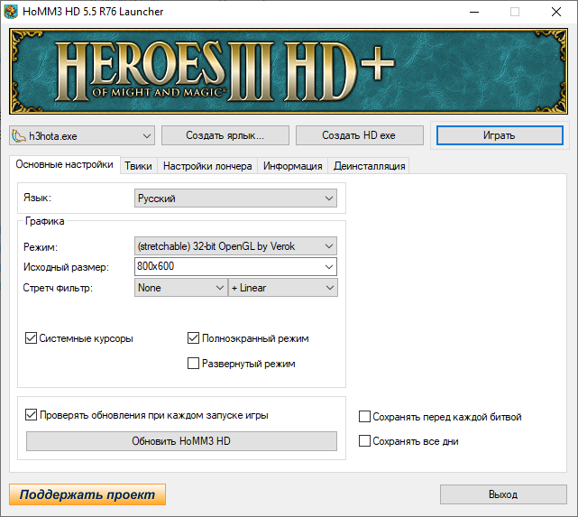Open the Деинсталляция tab
The image size is (578, 517).
pos(369,166)
